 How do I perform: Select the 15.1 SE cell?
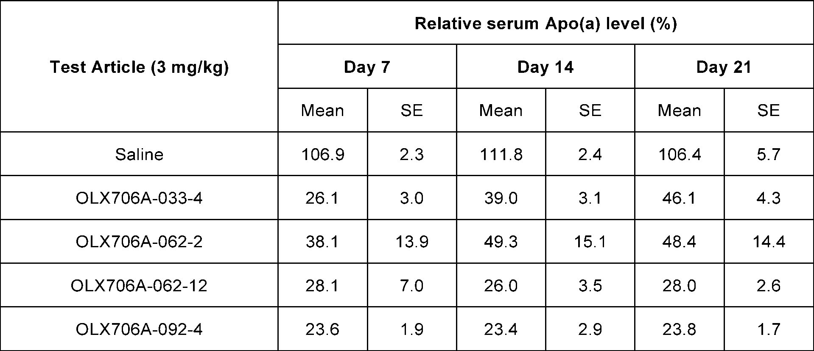point(590,242)
